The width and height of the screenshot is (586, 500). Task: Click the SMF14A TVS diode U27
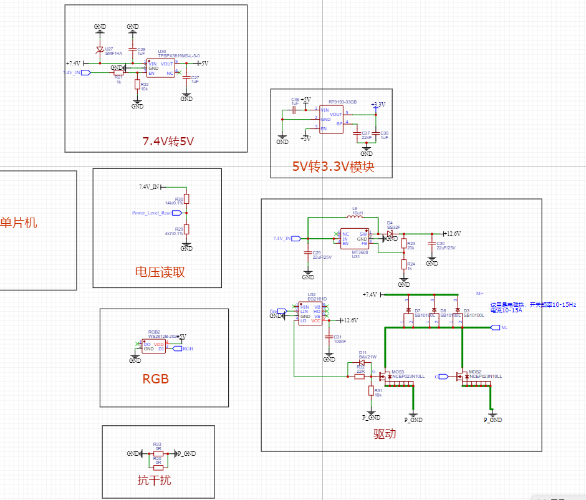(99, 50)
